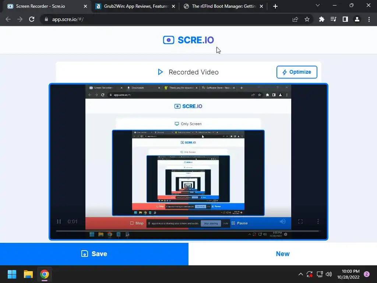The image size is (377, 283).
Task: Open the notification badge showing 2
Action: (x=367, y=274)
